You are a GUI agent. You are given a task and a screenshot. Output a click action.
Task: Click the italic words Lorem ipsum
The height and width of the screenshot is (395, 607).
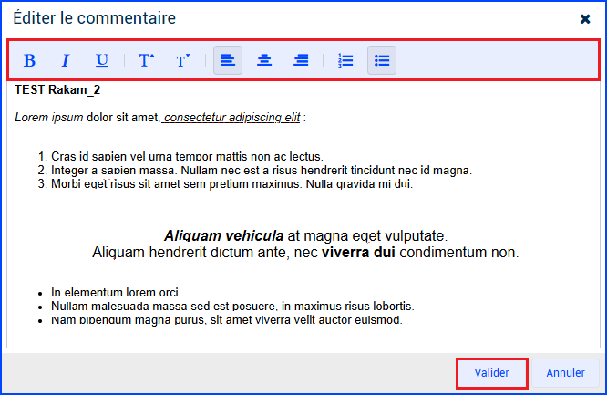click(49, 118)
